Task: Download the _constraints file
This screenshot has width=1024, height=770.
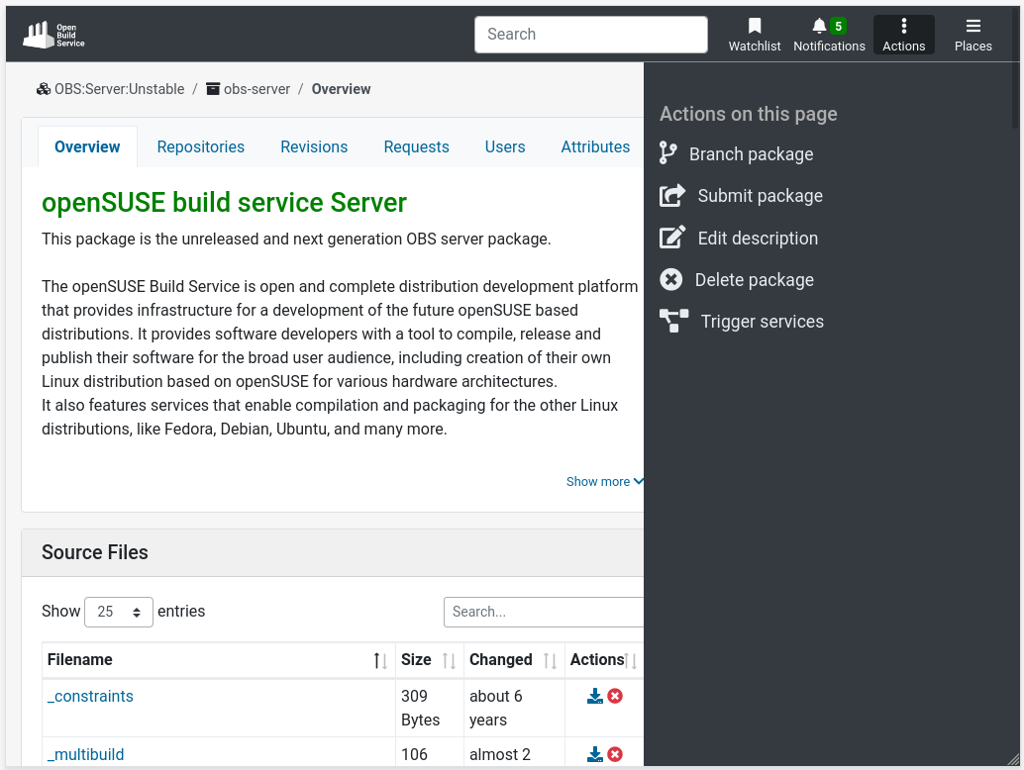Action: pos(594,697)
